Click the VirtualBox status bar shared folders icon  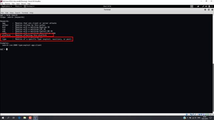click(197, 115)
